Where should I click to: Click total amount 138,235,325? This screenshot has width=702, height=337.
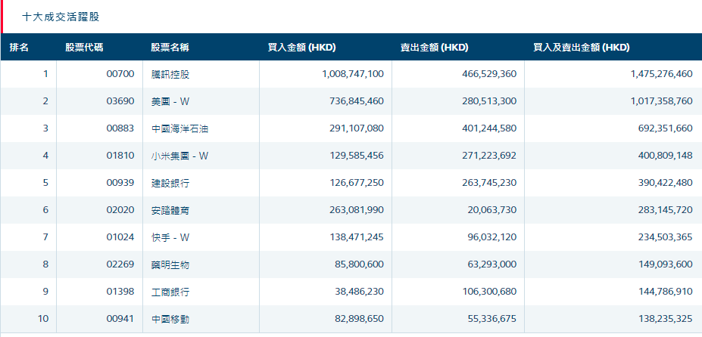coord(666,319)
